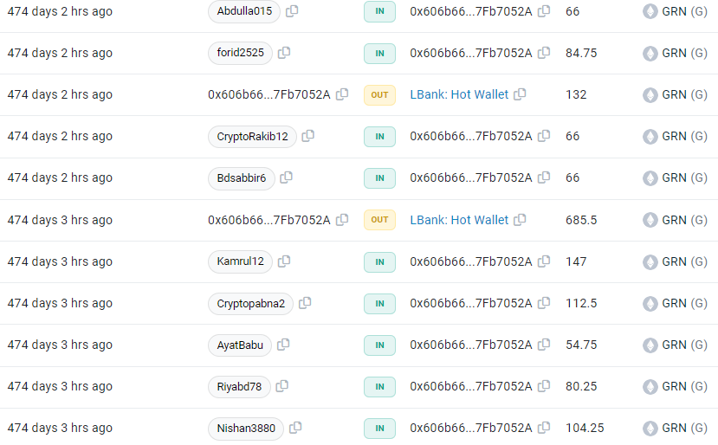Copy the AyatBabu address
The width and height of the screenshot is (718, 445).
click(283, 345)
